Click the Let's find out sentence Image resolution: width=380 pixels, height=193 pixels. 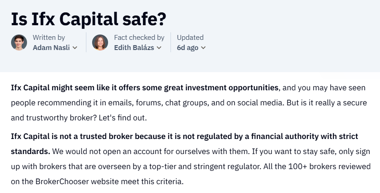(123, 118)
